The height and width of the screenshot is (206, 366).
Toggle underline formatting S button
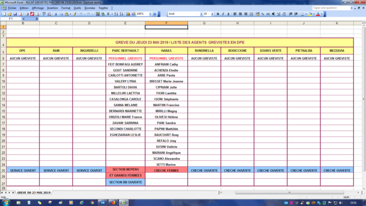[228, 14]
